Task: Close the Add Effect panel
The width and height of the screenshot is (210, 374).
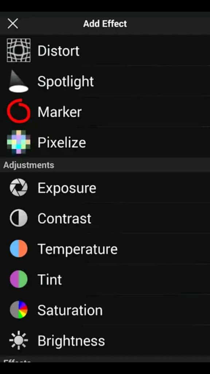Action: tap(13, 24)
